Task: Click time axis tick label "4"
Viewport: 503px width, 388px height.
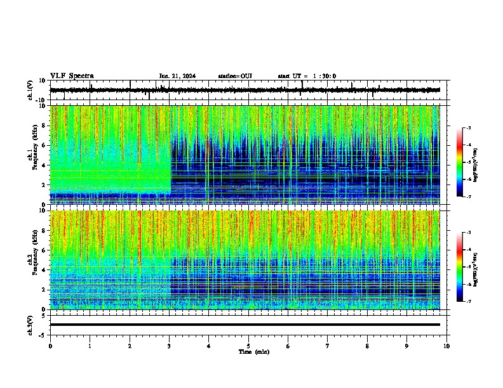Action: tap(208, 346)
